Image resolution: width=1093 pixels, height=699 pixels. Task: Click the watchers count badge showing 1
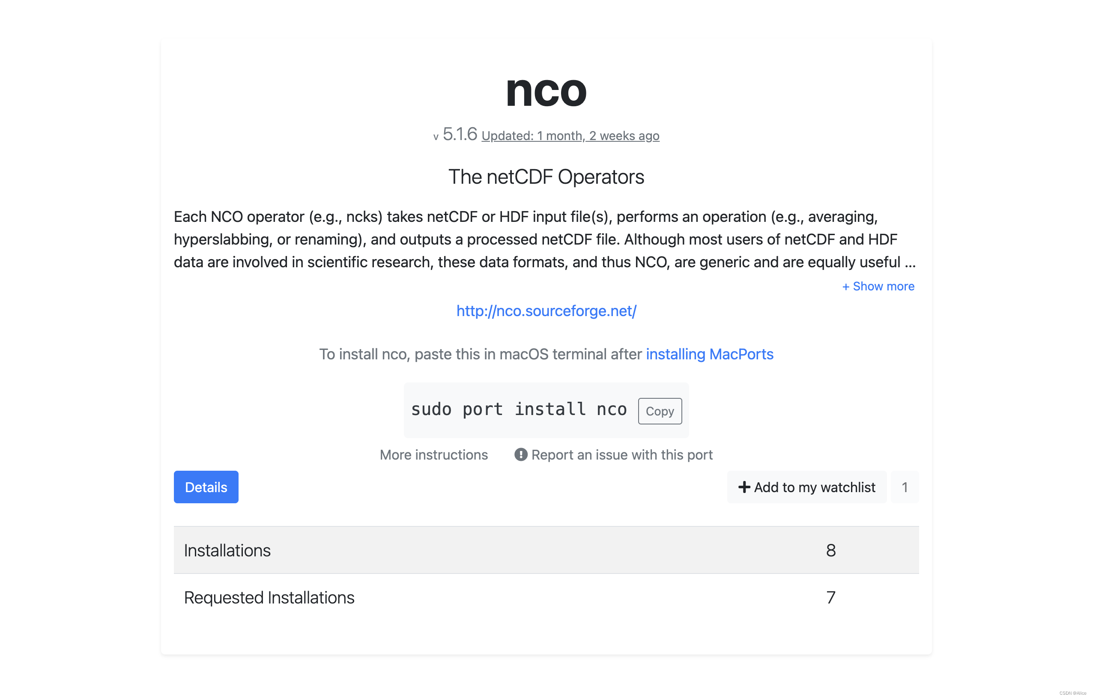click(905, 487)
